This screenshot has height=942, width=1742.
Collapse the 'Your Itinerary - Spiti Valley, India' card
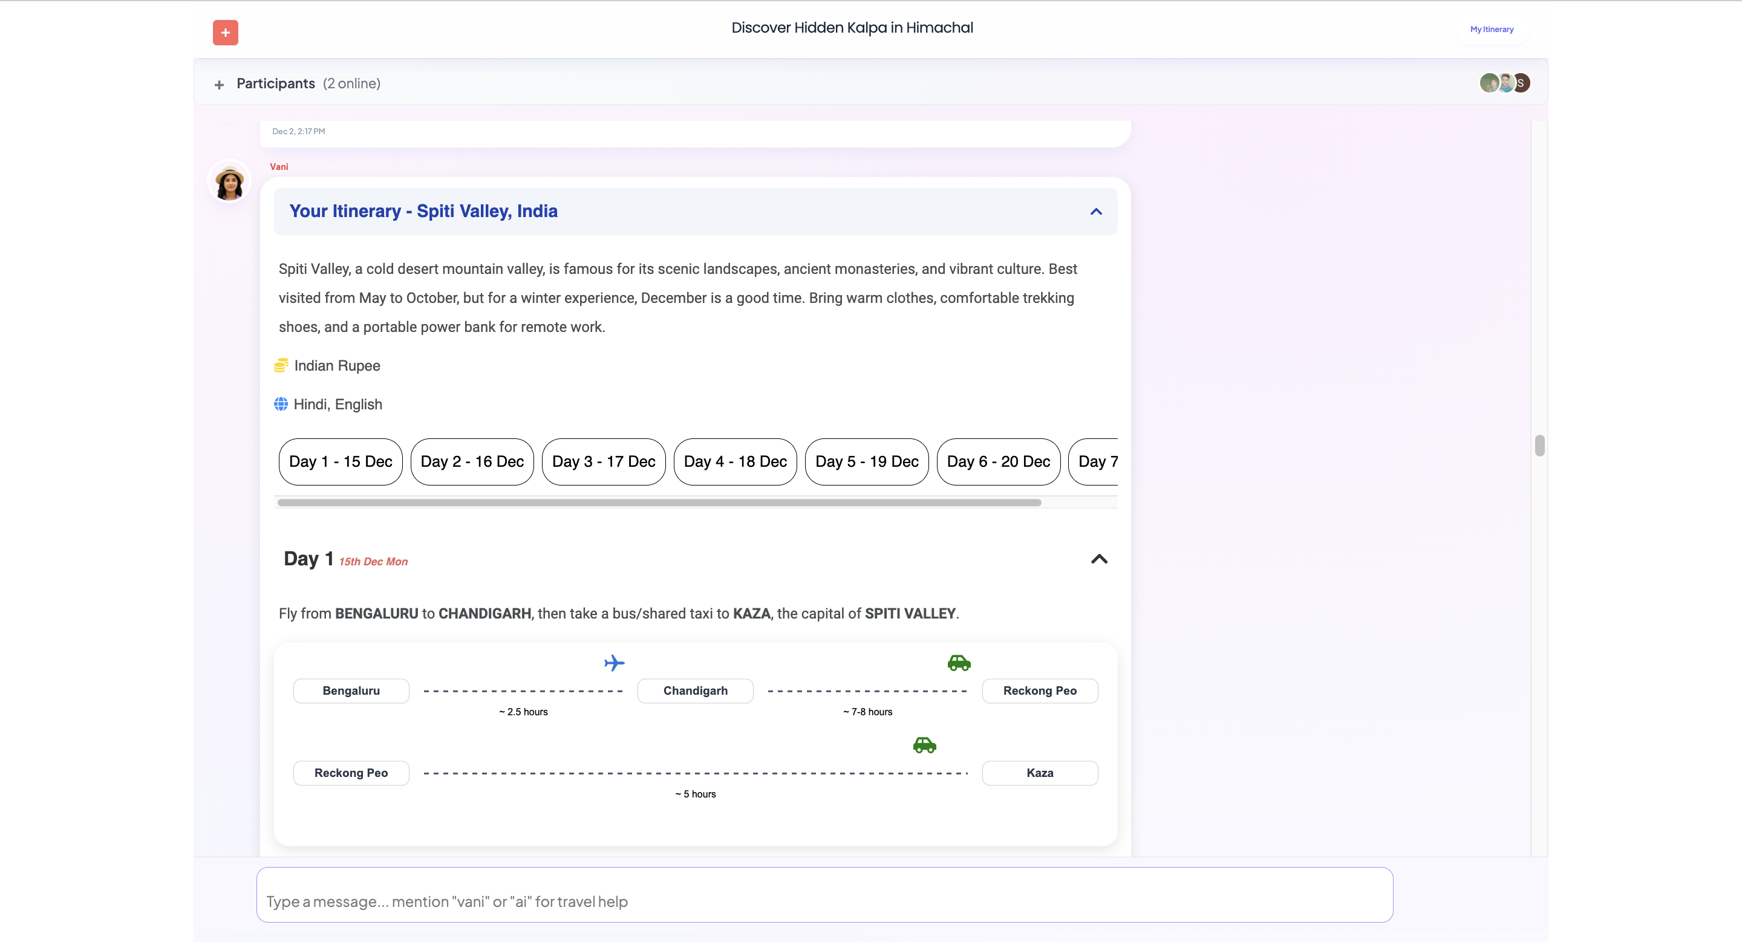(1095, 212)
